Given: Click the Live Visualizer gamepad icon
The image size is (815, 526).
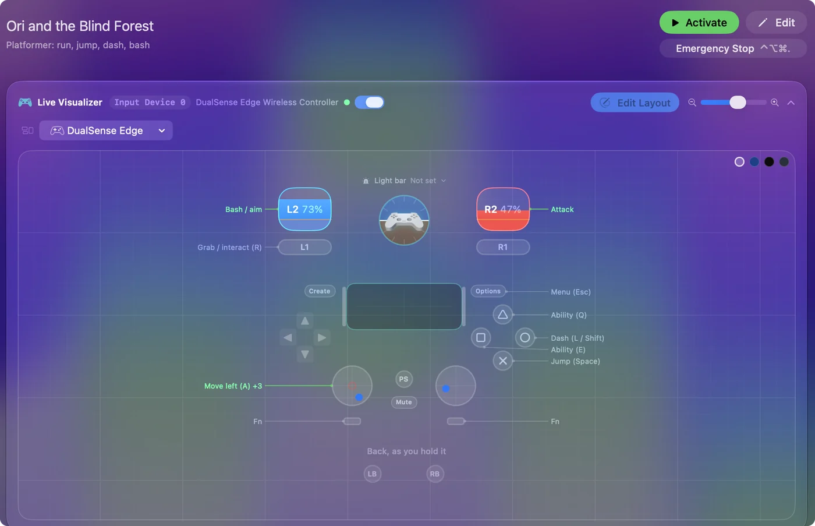Looking at the screenshot, I should tap(25, 103).
